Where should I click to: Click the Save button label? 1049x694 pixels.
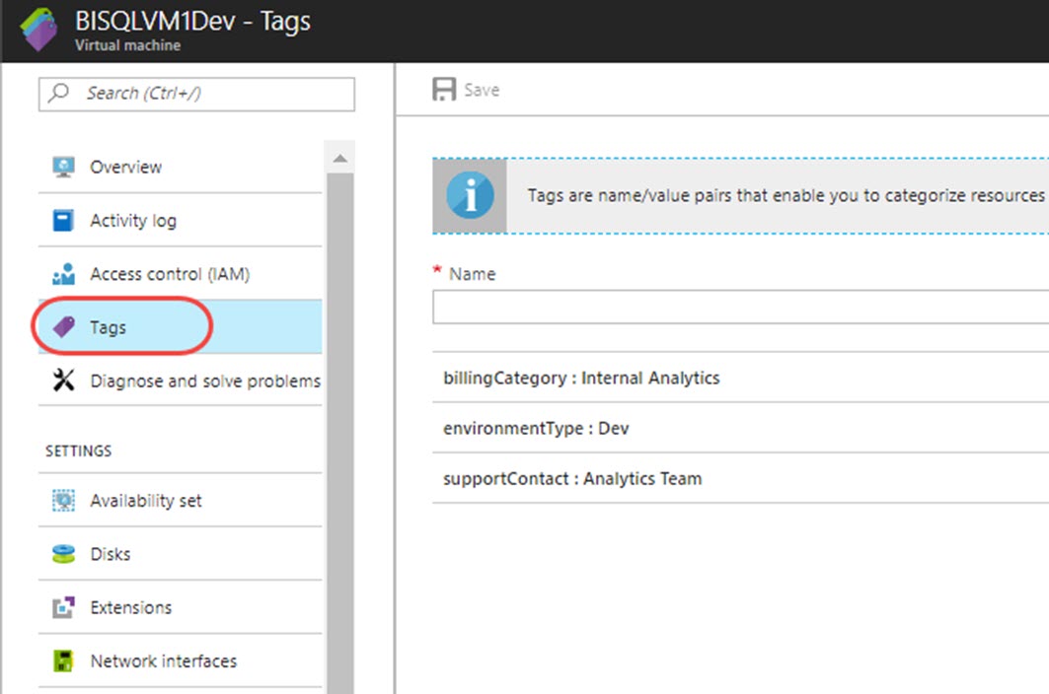(x=482, y=90)
